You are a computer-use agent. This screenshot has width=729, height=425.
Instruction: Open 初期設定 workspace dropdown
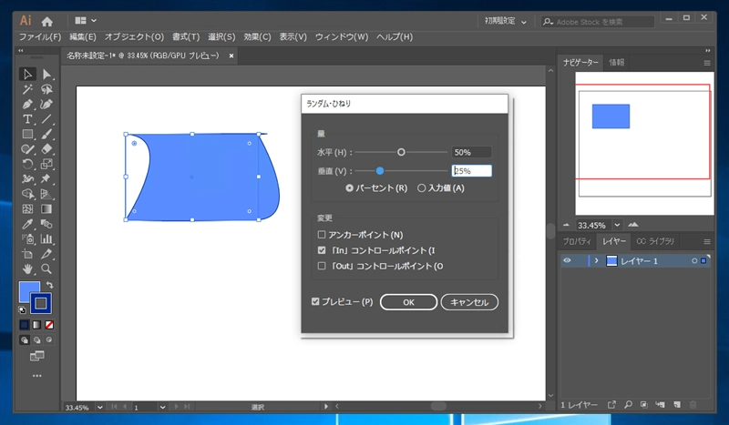[x=506, y=21]
